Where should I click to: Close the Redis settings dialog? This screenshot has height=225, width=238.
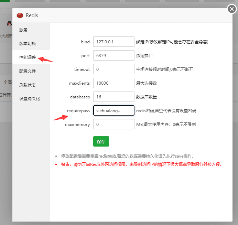[231, 9]
